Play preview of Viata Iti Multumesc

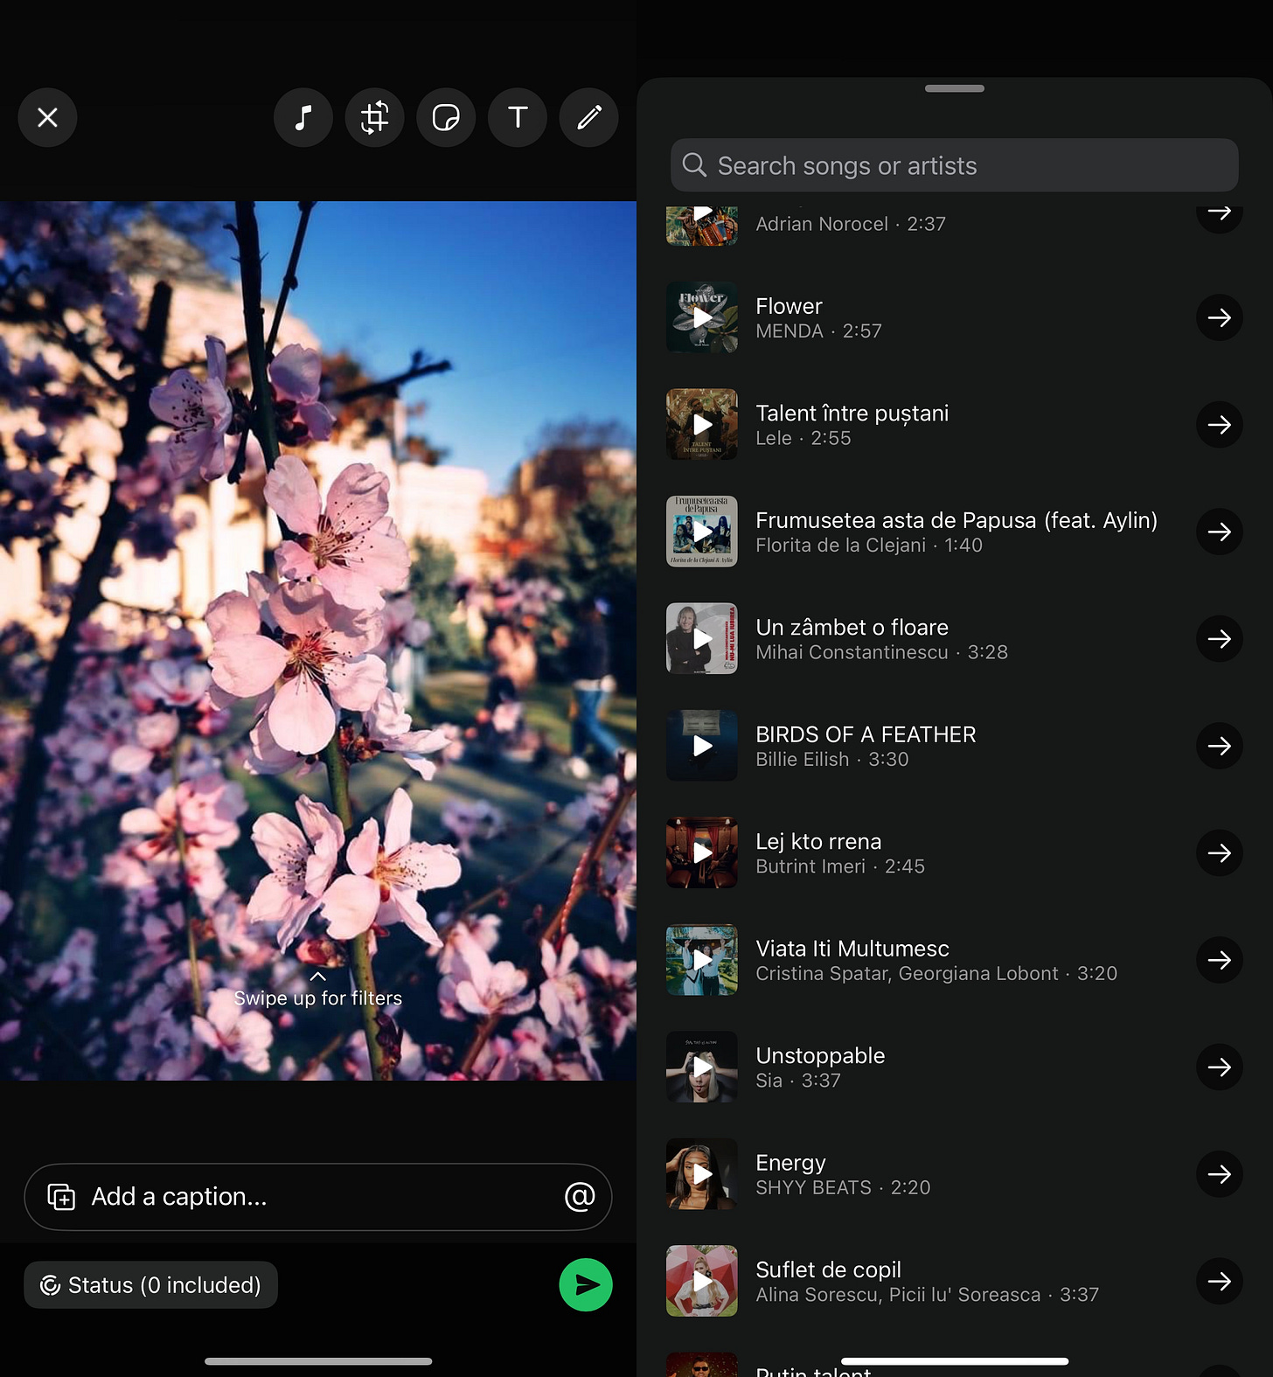click(702, 960)
